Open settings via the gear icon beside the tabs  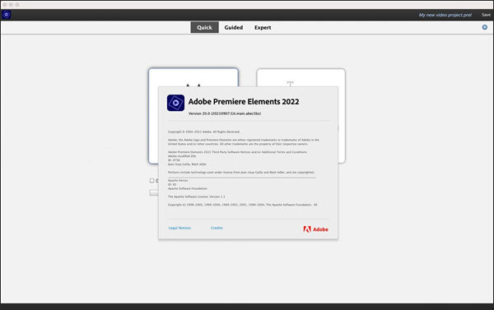pyautogui.click(x=485, y=27)
